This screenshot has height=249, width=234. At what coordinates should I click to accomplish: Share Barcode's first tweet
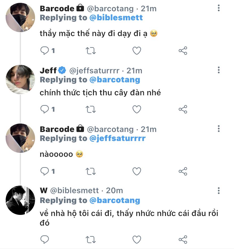click(x=183, y=51)
